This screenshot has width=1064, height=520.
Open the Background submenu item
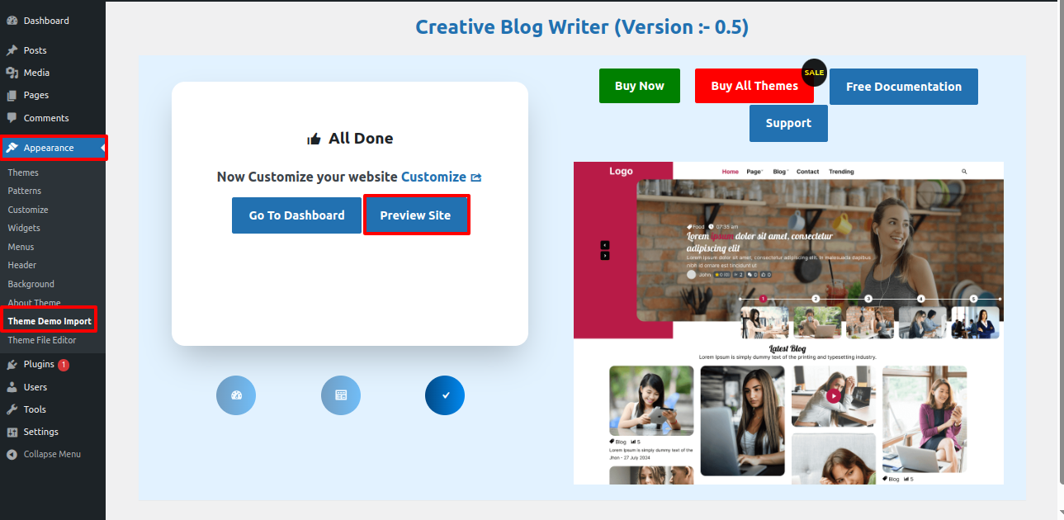click(x=31, y=284)
